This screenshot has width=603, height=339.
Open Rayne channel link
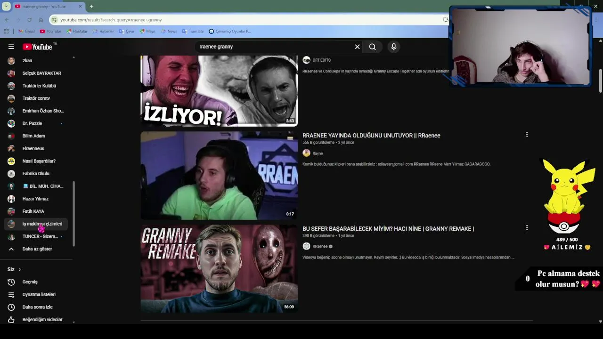pyautogui.click(x=318, y=153)
